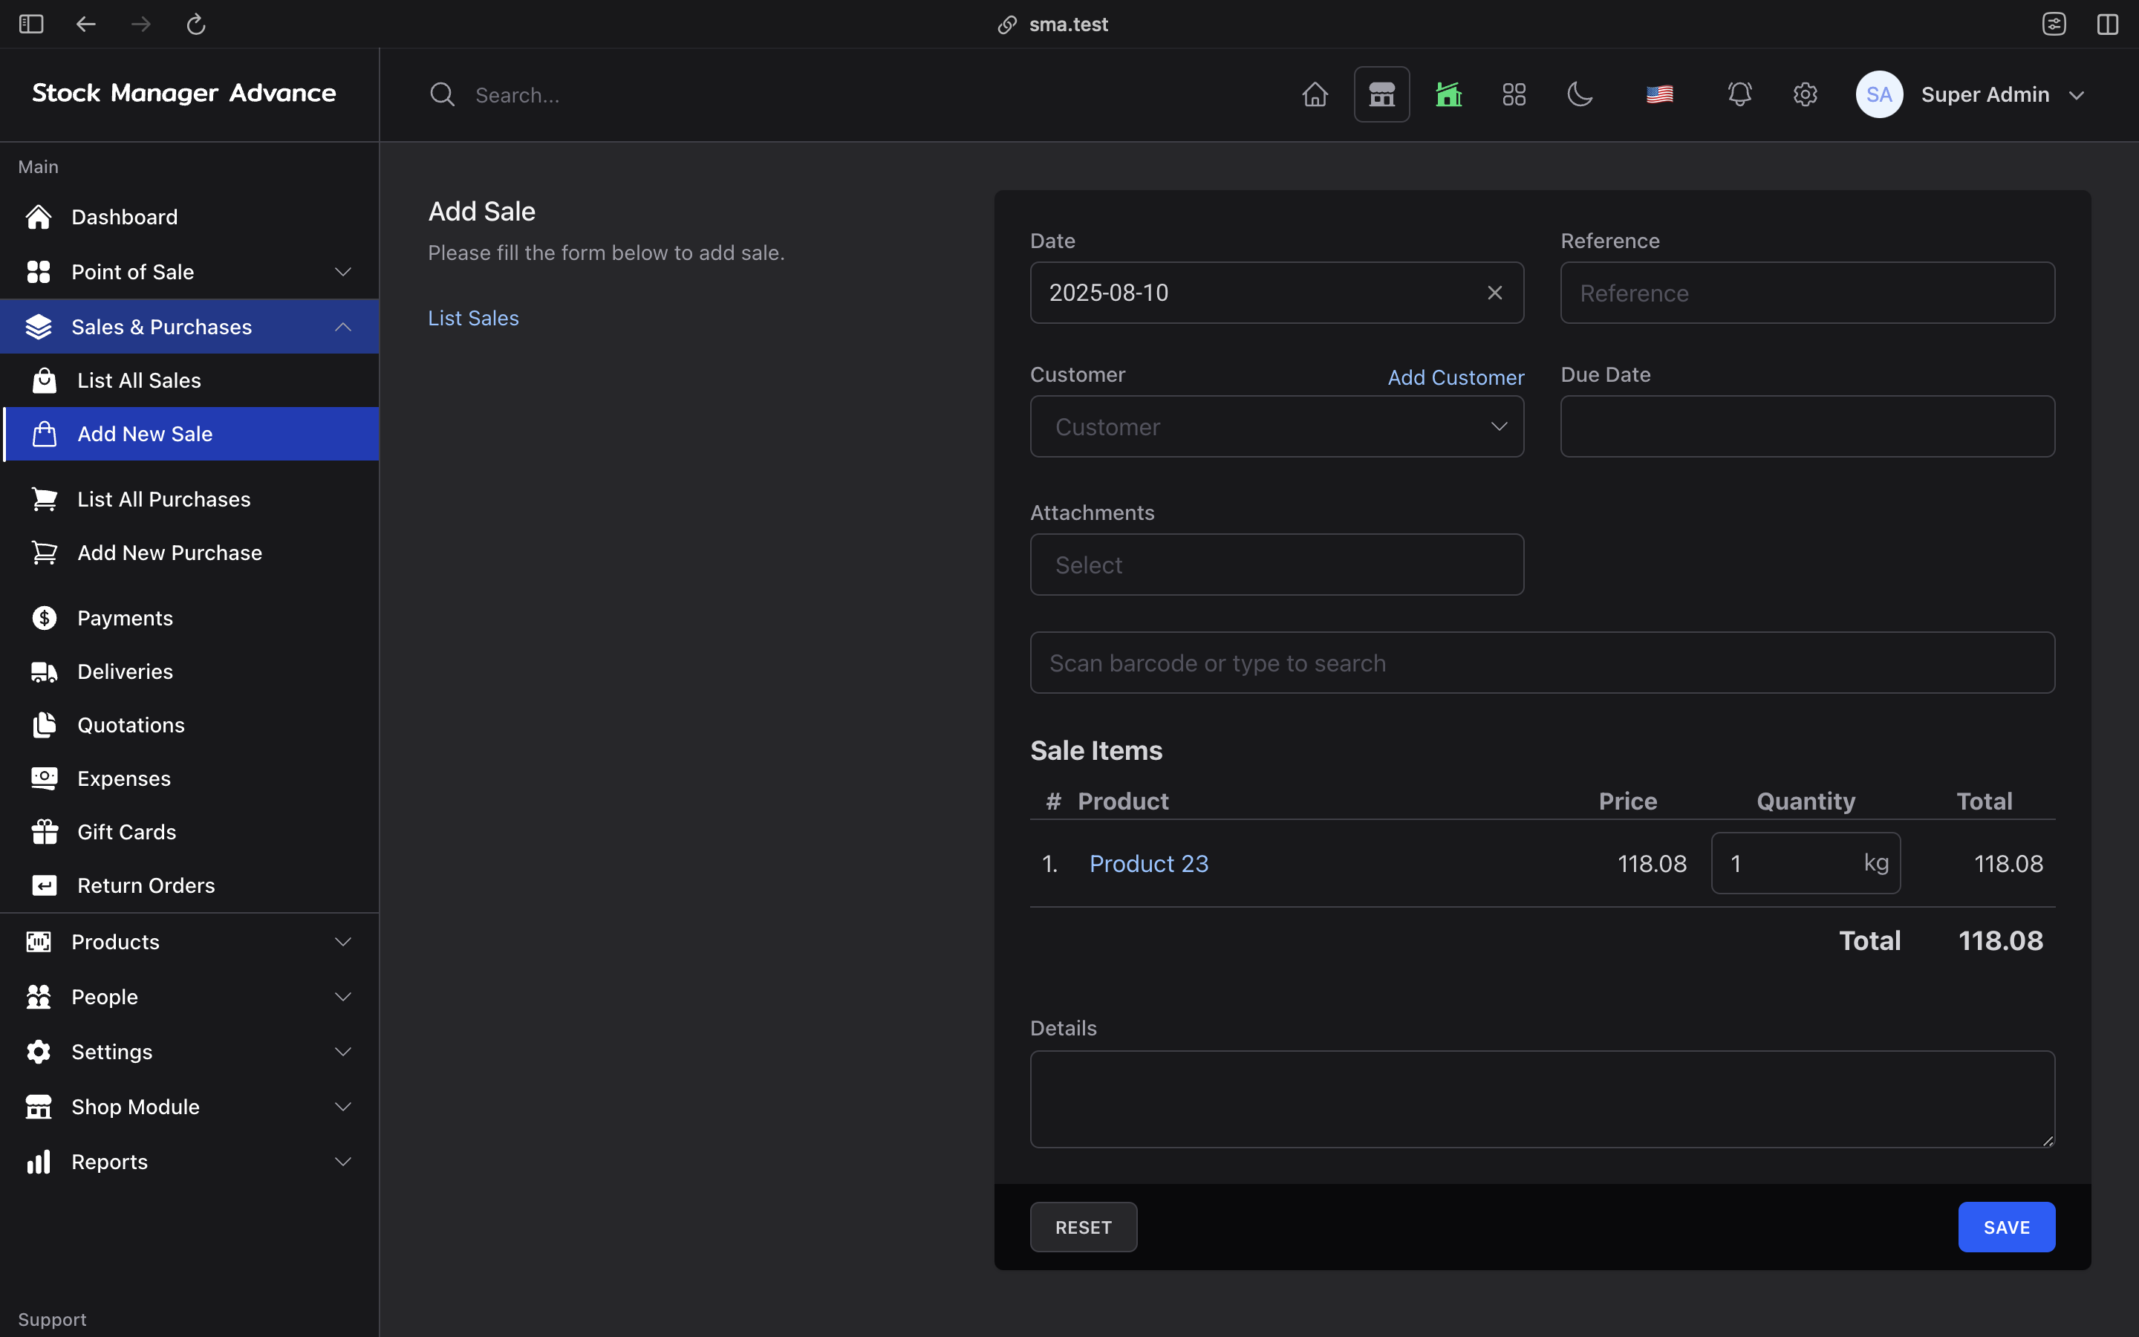Focus the Due Date field
The image size is (2139, 1337).
click(x=1808, y=426)
